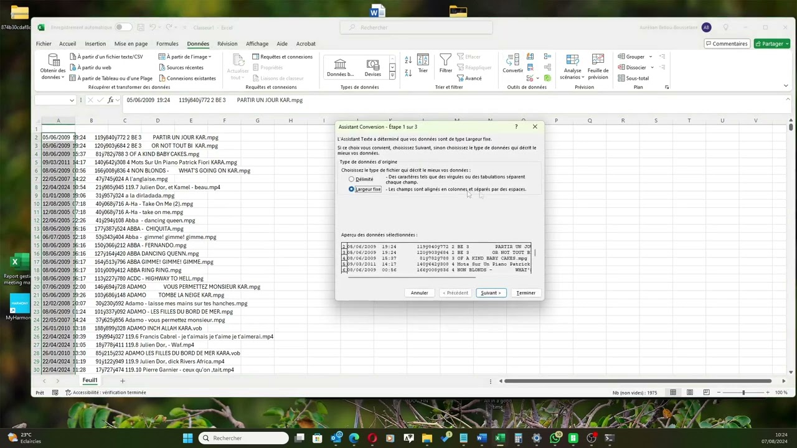
Task: Close the Assistant Conversion dialog
Action: 535,127
